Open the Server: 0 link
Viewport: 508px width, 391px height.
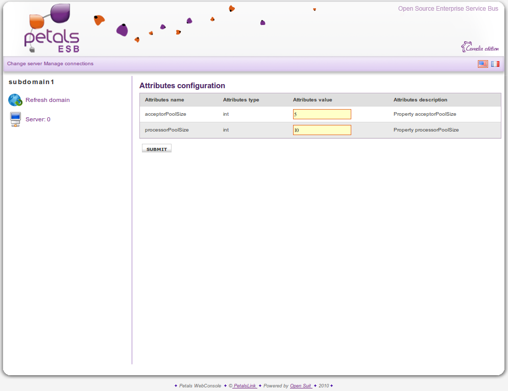(38, 119)
